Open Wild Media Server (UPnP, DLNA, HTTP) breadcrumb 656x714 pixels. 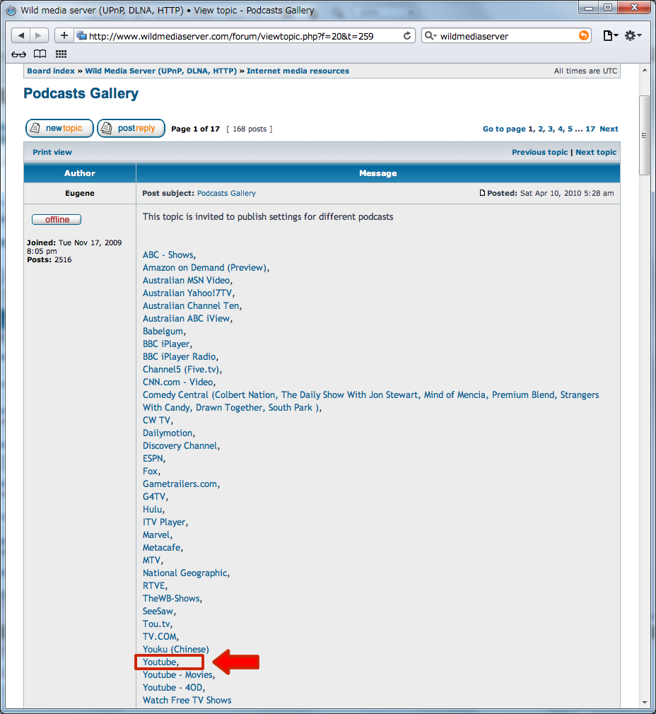pyautogui.click(x=160, y=71)
